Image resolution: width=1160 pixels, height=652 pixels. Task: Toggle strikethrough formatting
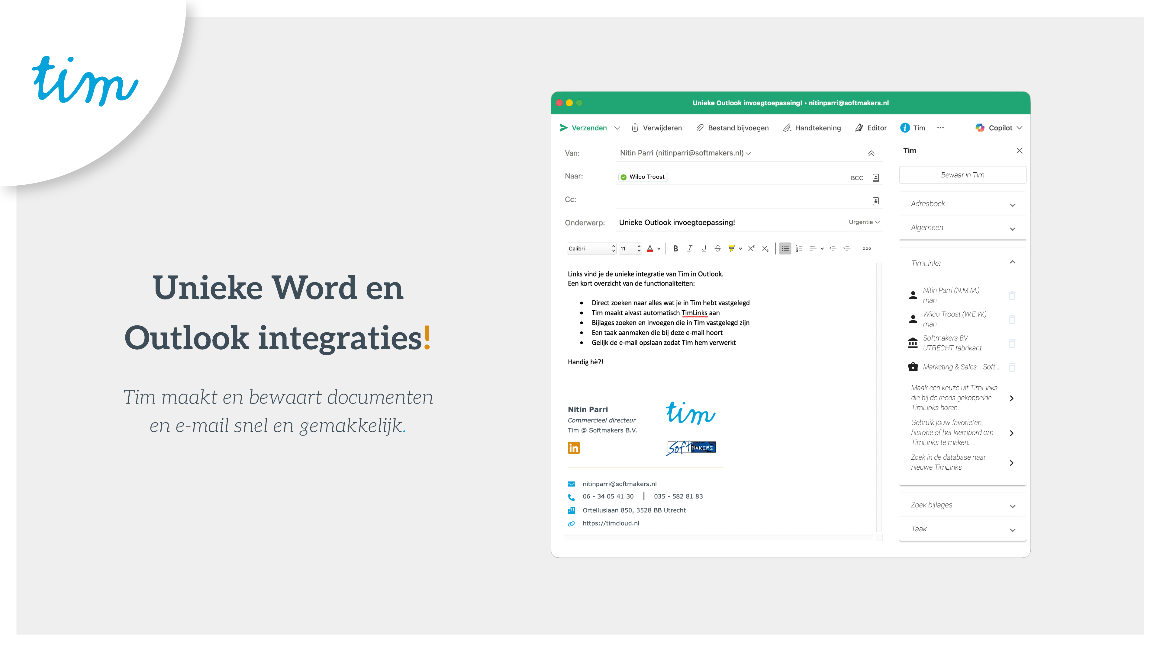tap(717, 248)
